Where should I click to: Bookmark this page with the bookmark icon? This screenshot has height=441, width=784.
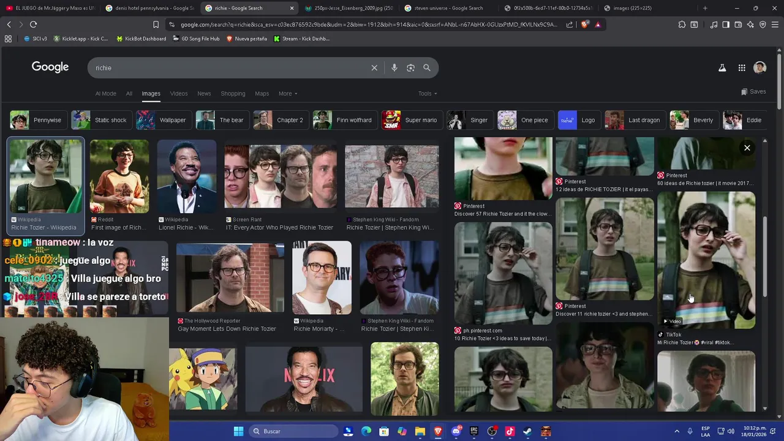tap(156, 24)
